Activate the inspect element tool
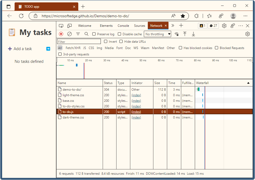This screenshot has width=255, height=180. (61, 25)
